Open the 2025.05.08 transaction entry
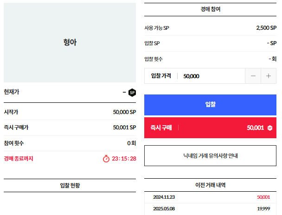Screen dimensions: 282x215 pos(210,209)
